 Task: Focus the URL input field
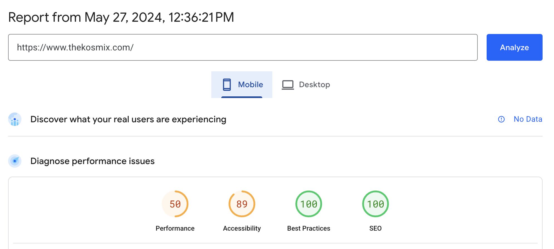pos(243,47)
